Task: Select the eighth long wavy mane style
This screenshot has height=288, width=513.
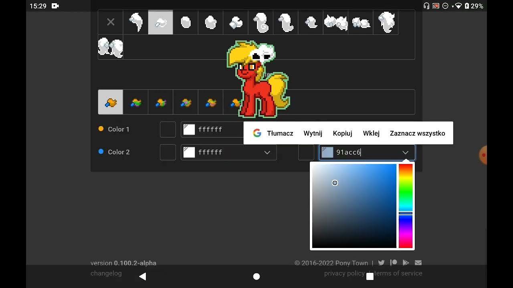Action: click(x=286, y=22)
